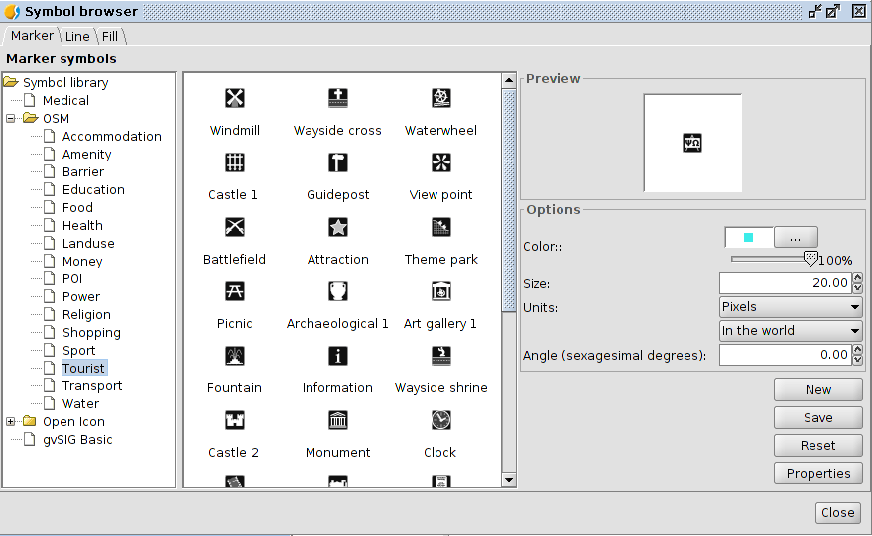Select the Sport category
This screenshot has width=872, height=536.
pos(78,350)
